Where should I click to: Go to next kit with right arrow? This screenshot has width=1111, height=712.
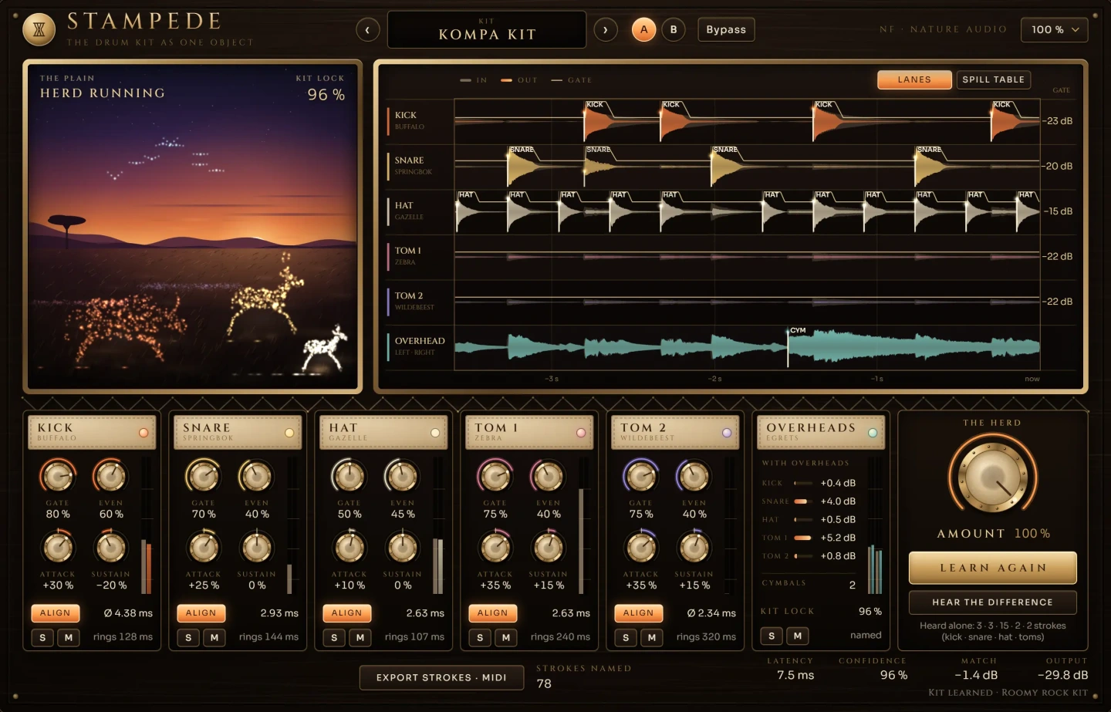coord(606,30)
